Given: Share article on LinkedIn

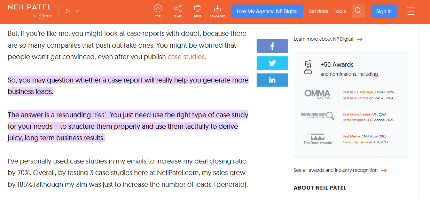Looking at the screenshot, I should click(x=272, y=80).
